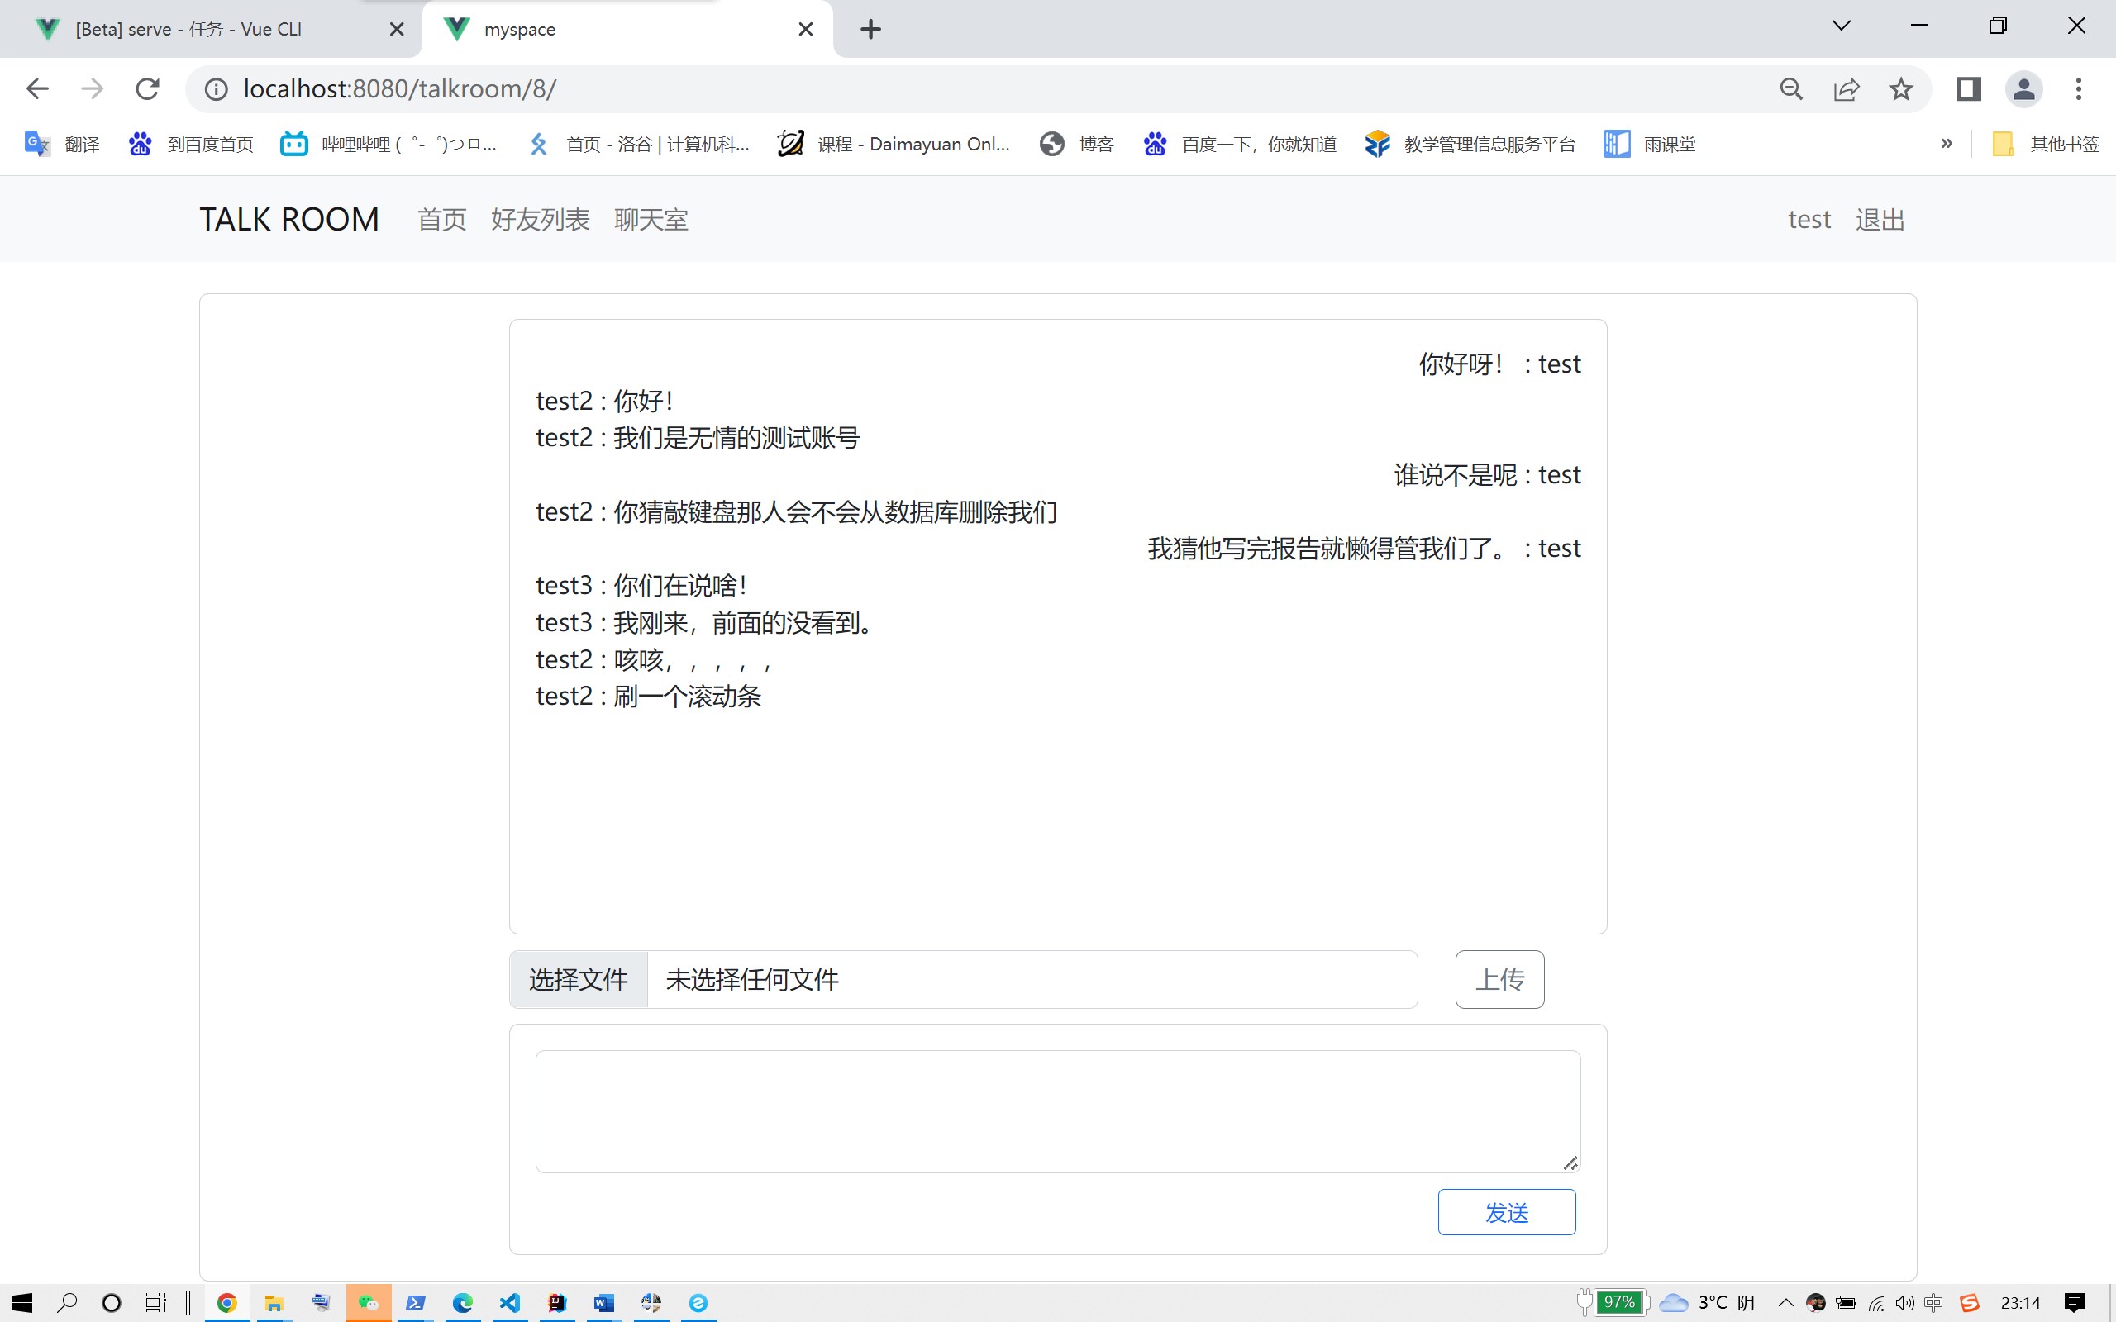Select 好友列表 in the navigation bar
This screenshot has width=2116, height=1322.
[x=541, y=220]
